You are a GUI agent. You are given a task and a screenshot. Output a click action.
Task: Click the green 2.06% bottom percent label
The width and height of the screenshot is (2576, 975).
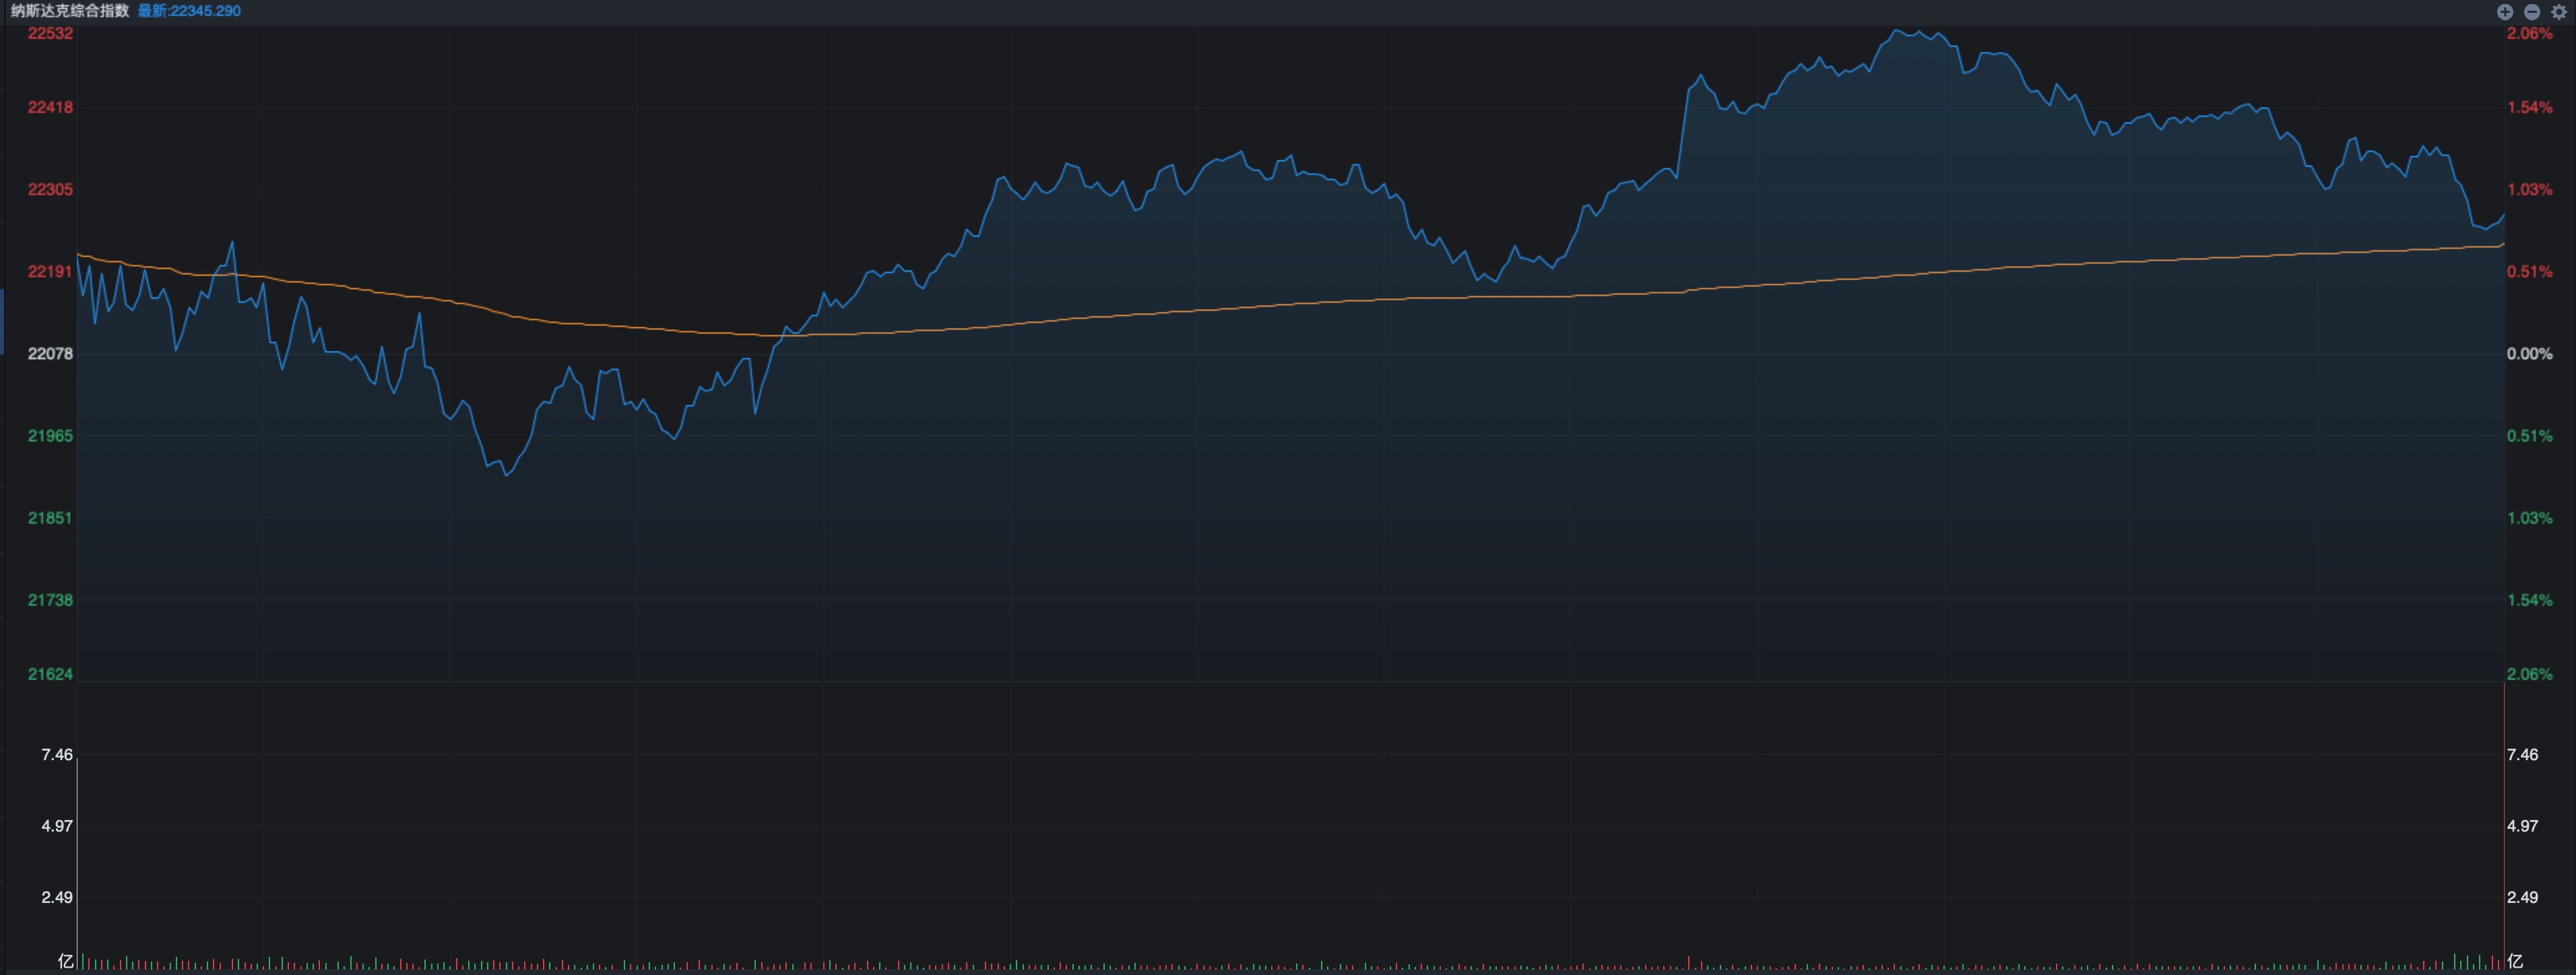point(2529,674)
